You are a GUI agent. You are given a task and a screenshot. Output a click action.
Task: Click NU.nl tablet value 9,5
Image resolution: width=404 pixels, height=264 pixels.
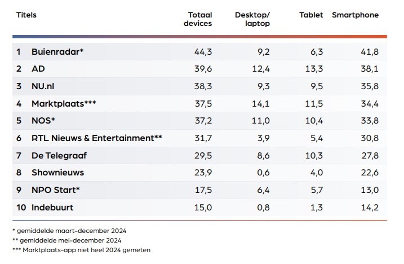point(317,86)
